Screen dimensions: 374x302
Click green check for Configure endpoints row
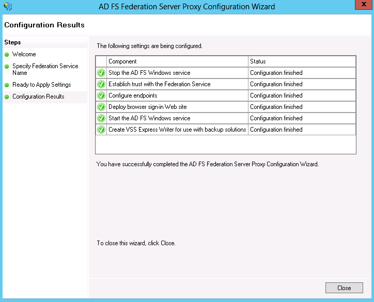point(101,96)
